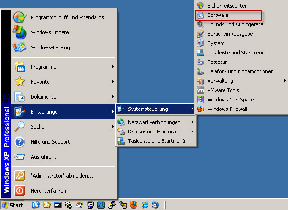Click 'Windows-Katalog' label text
Viewport: 288px width, 210px height.
click(50, 47)
